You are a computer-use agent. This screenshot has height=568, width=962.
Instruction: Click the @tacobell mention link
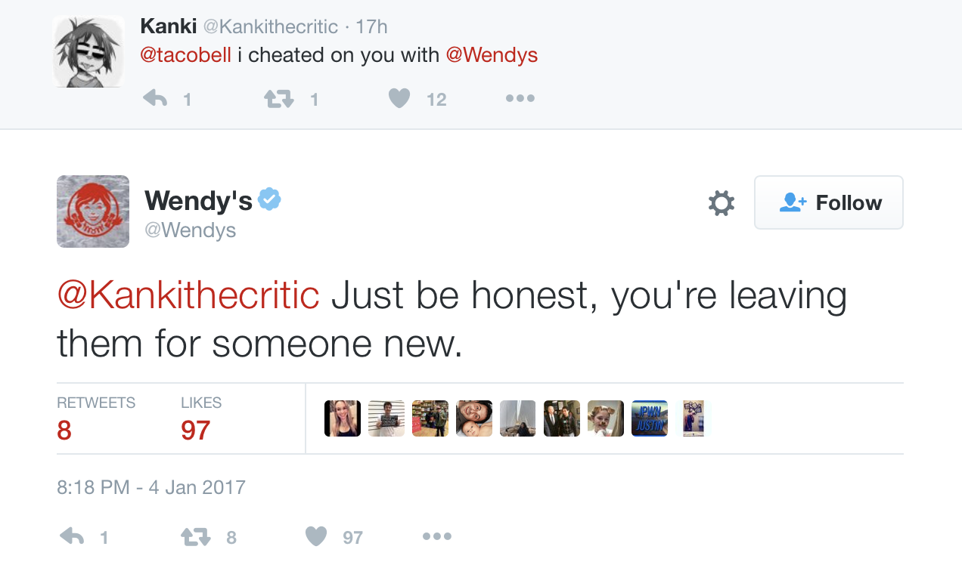click(186, 55)
